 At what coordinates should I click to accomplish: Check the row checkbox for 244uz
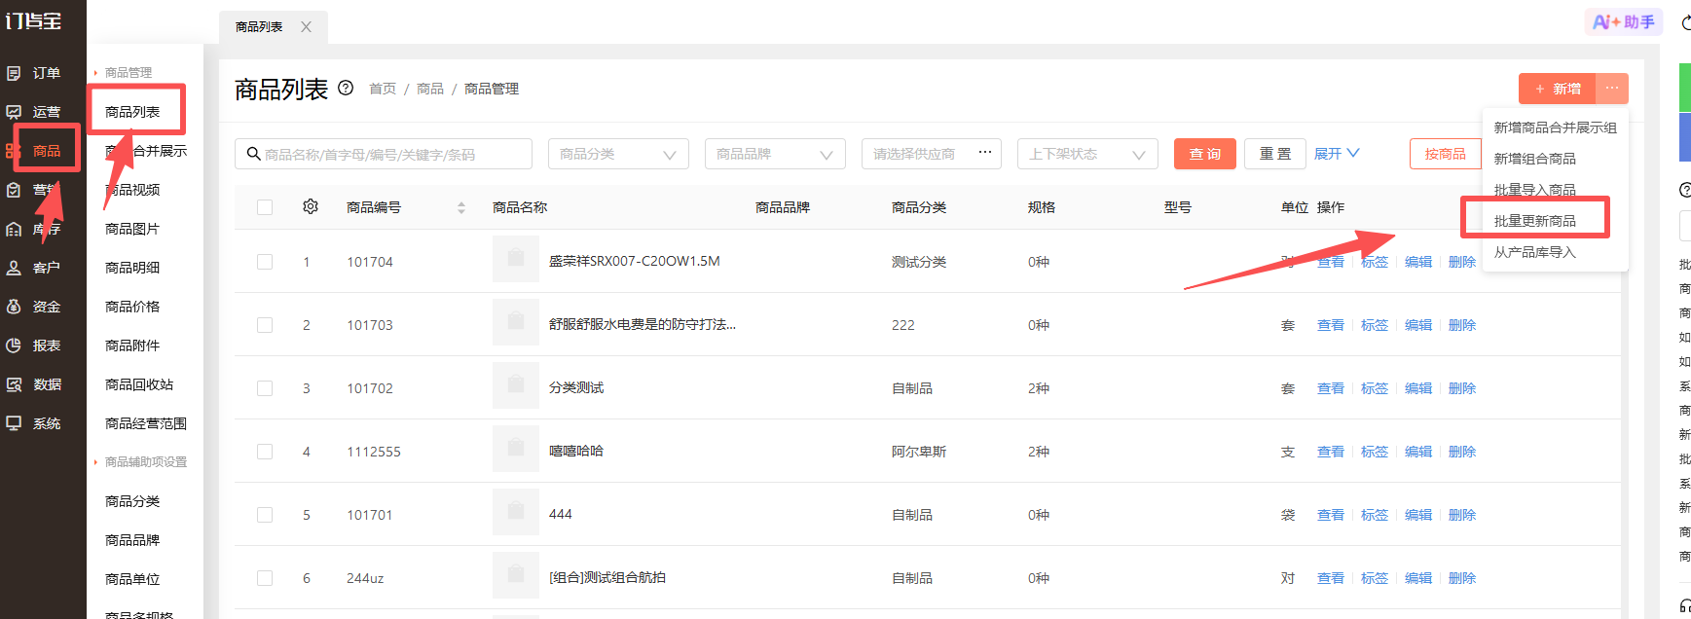coord(265,578)
